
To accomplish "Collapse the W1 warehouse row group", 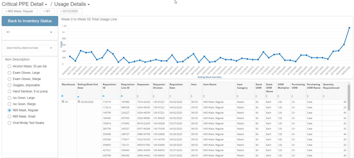I will [63, 102].
